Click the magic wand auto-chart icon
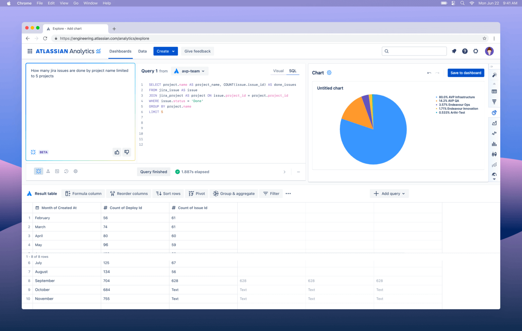Viewport: 522px width, 331px height. point(494,75)
